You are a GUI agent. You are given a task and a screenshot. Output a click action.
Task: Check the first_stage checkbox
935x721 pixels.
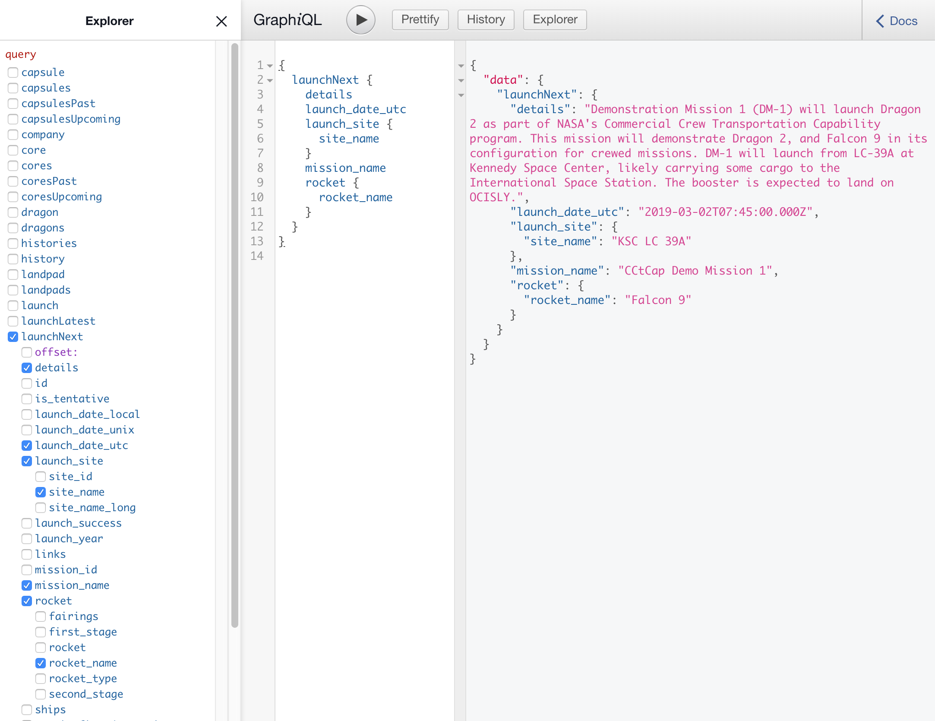[x=41, y=632]
